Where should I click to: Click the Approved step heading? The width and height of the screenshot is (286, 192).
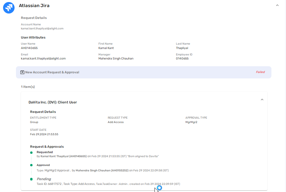[43, 165]
